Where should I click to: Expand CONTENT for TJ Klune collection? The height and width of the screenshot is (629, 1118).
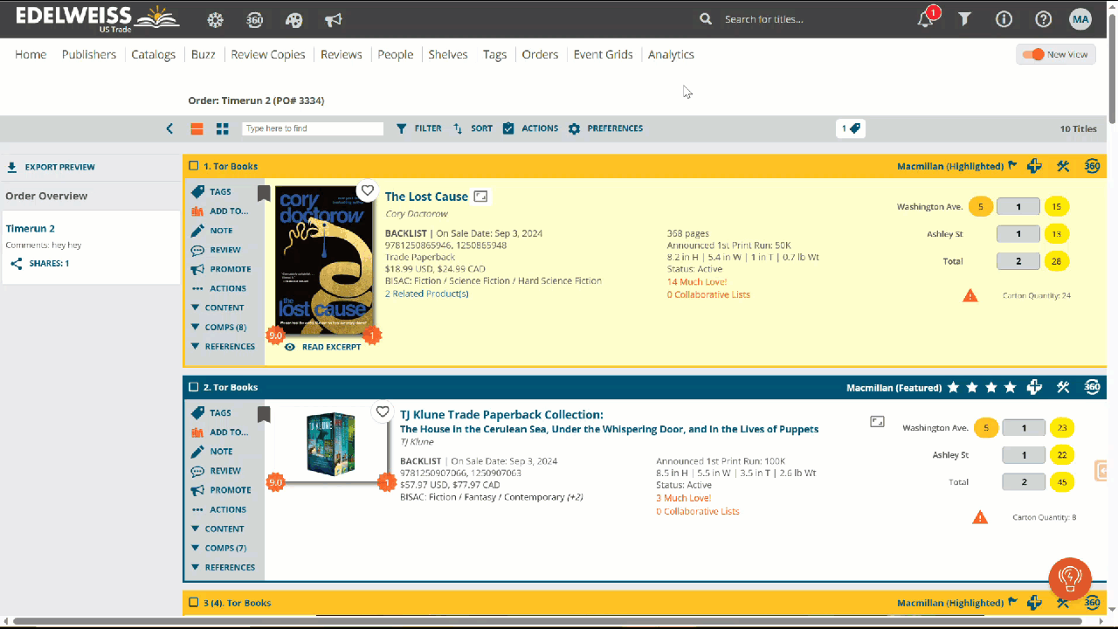217,529
